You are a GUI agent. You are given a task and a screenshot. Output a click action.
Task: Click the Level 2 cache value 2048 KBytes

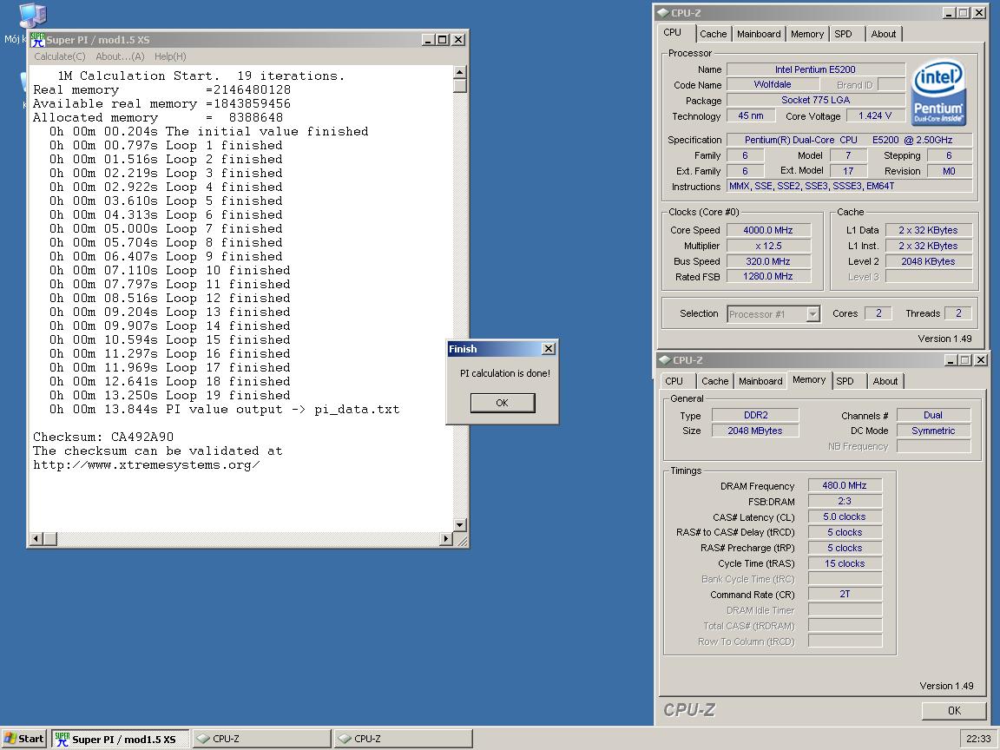[928, 261]
